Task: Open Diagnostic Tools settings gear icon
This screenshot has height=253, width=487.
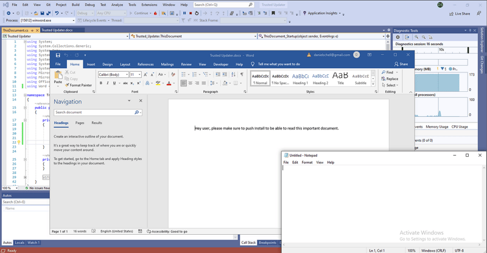Action: pos(398,37)
